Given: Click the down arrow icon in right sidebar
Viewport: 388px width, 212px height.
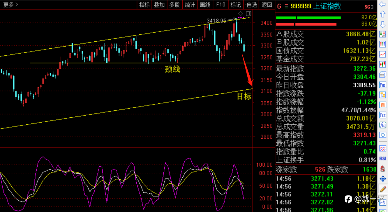Looking at the screenshot, I should (382, 24).
